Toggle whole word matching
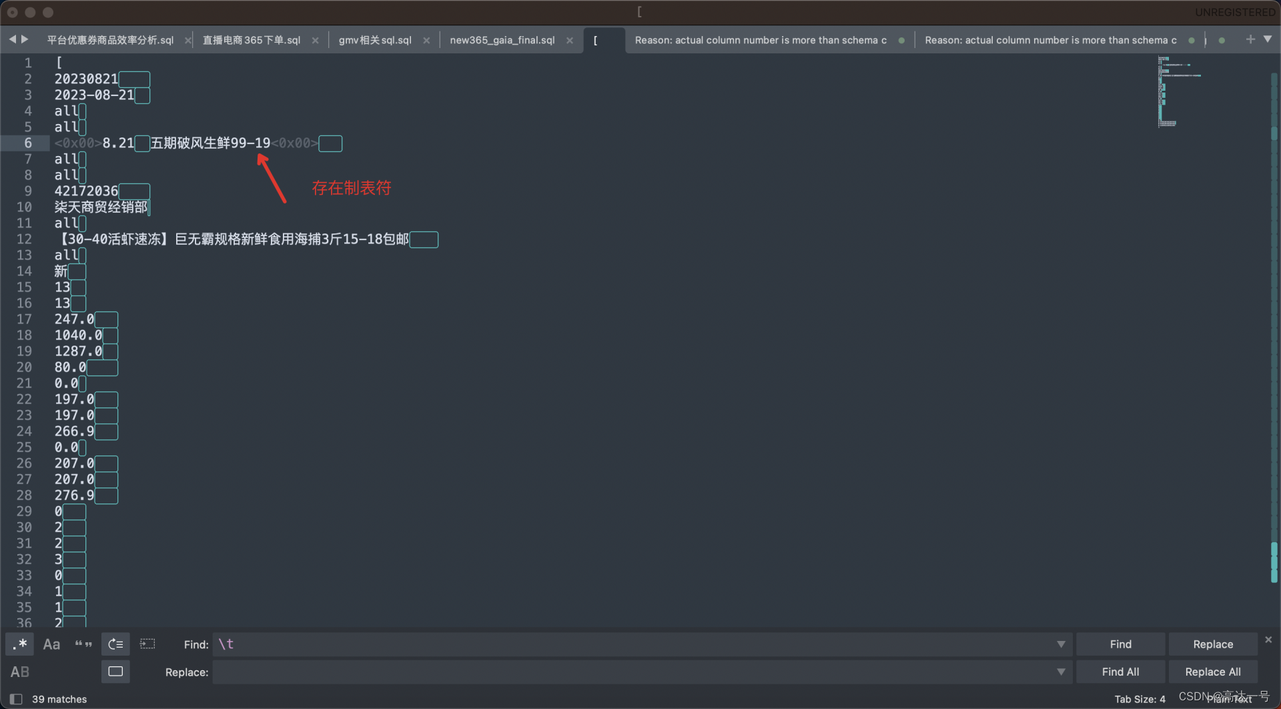Screen dimensions: 1281x709 (83, 644)
